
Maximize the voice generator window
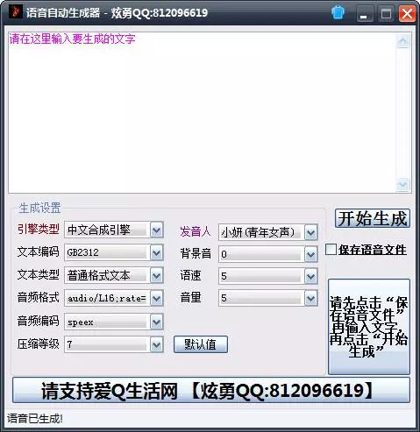386,13
